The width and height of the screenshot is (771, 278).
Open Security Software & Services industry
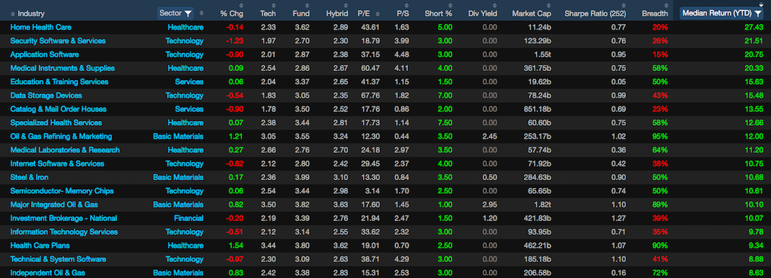coord(58,41)
